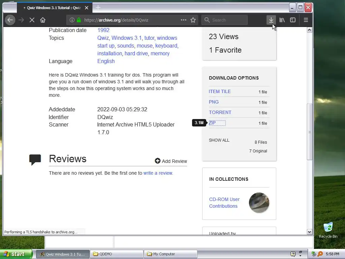Image resolution: width=345 pixels, height=259 pixels.
Task: Open the keyboard topic link
Action: tap(166, 46)
